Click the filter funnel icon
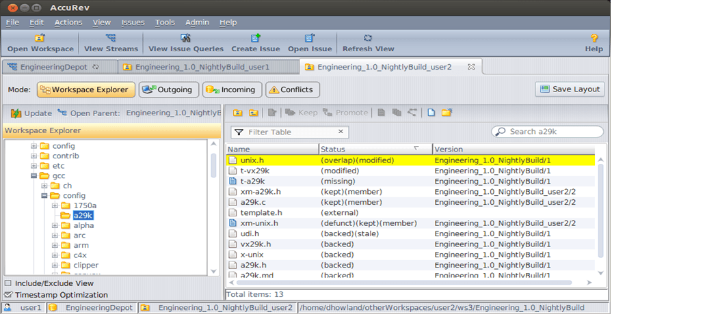 (239, 132)
